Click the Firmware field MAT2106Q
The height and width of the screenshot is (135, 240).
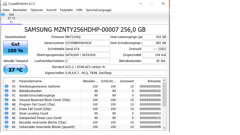pos(87,37)
